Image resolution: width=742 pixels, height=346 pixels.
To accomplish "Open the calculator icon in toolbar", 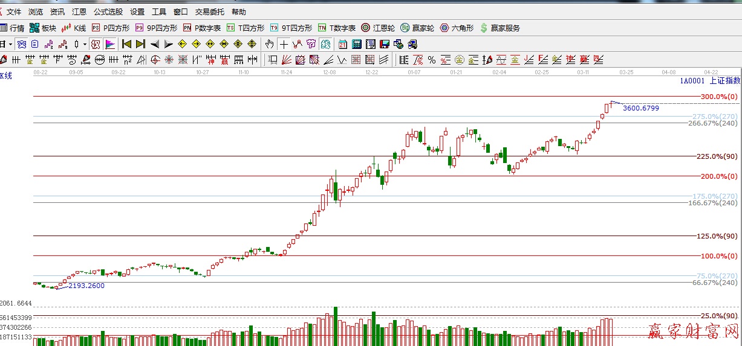I will click(x=356, y=44).
